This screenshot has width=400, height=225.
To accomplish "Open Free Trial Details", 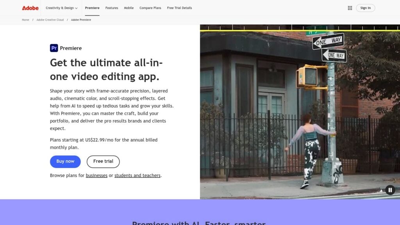I will pos(179,8).
